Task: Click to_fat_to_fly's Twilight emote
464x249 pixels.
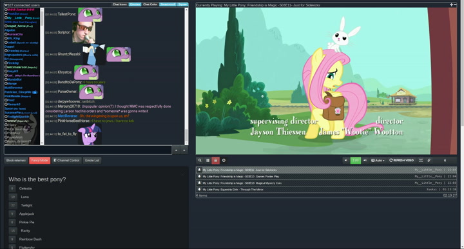Action: click(x=90, y=134)
